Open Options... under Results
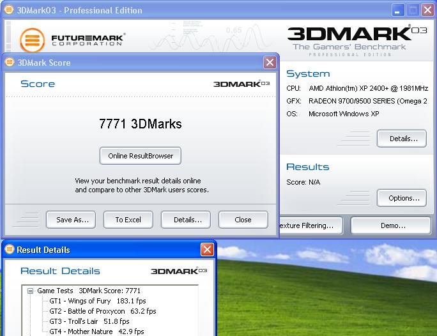 402,198
